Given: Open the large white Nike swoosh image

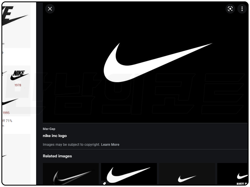Looking at the screenshot, I should 145,62.
